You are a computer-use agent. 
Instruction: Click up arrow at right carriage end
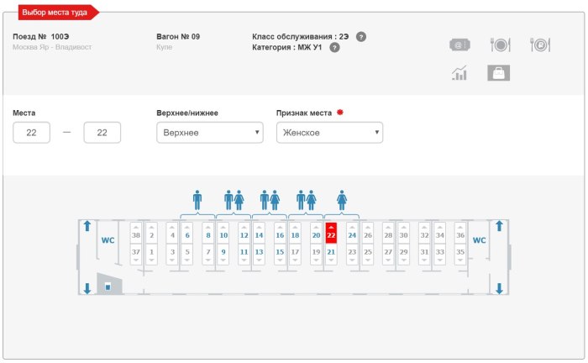coord(499,226)
